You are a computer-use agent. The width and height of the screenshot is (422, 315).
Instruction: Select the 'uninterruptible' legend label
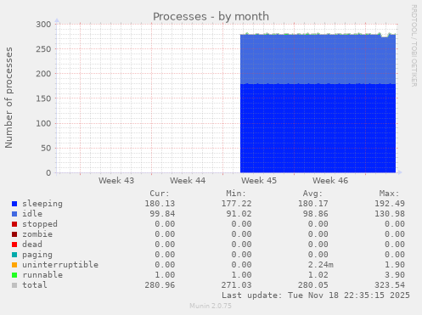60,265
